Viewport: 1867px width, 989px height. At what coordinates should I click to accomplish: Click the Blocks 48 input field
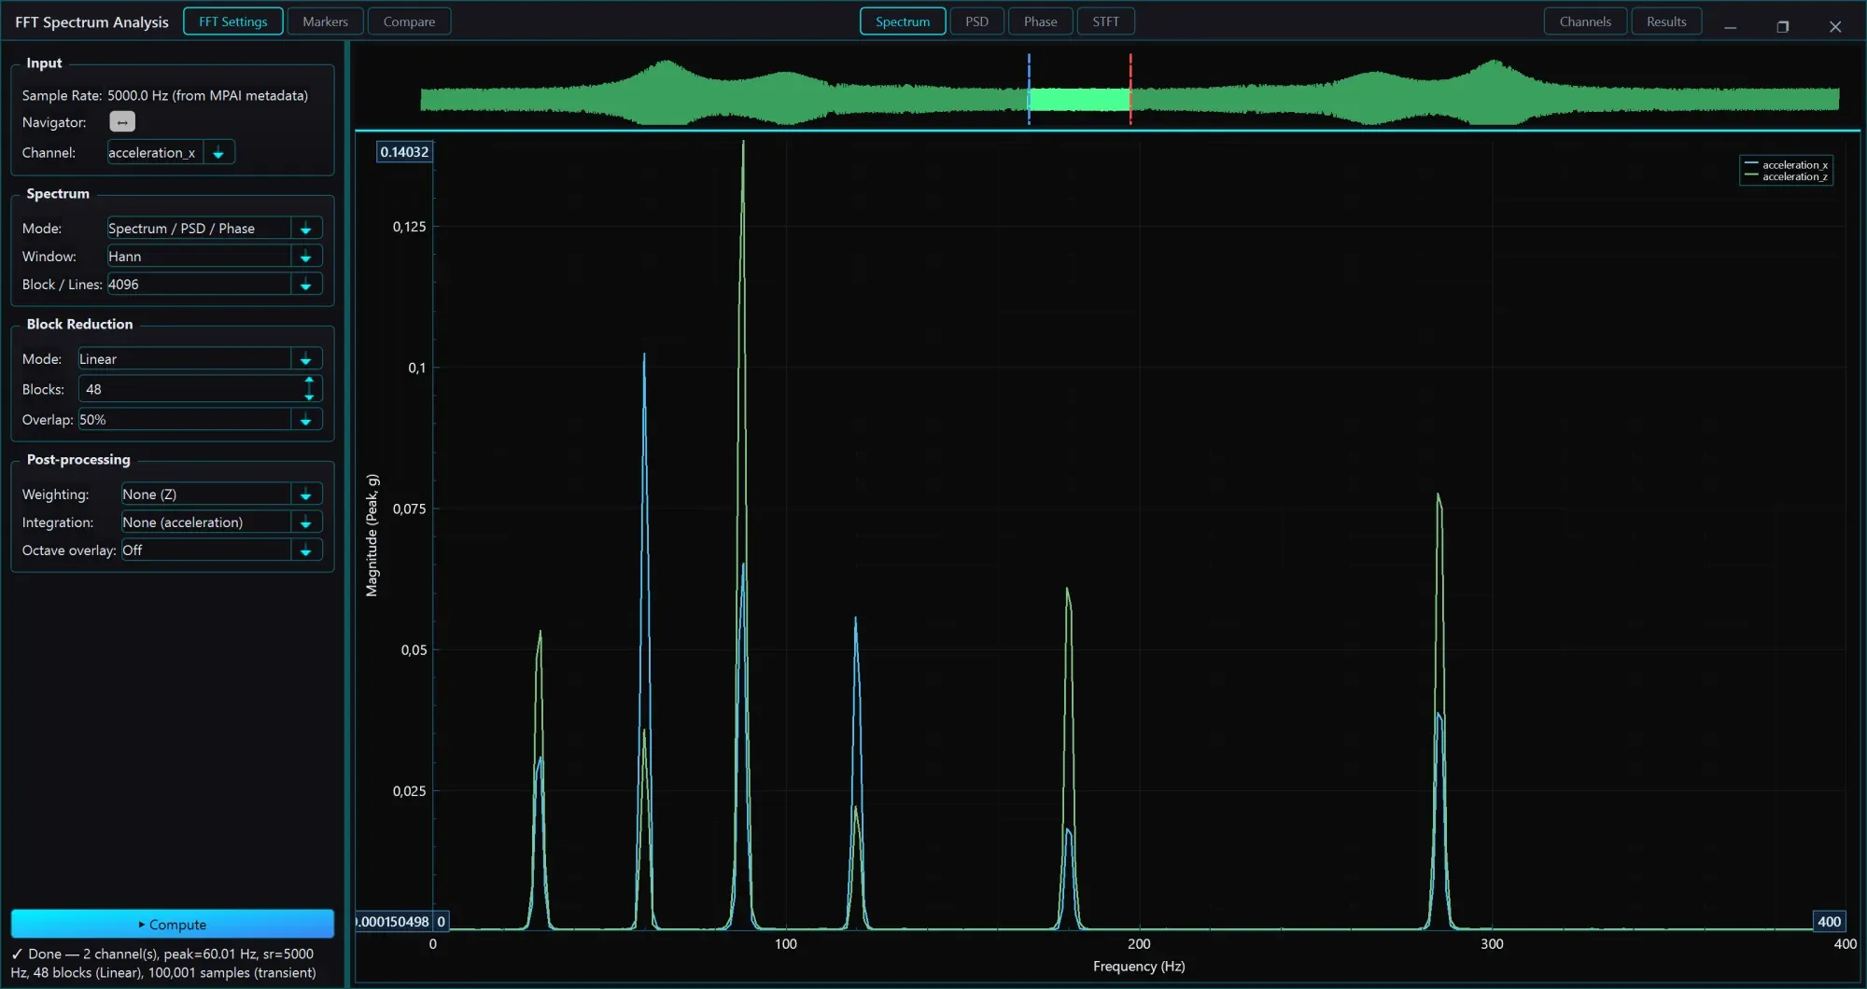(x=190, y=389)
